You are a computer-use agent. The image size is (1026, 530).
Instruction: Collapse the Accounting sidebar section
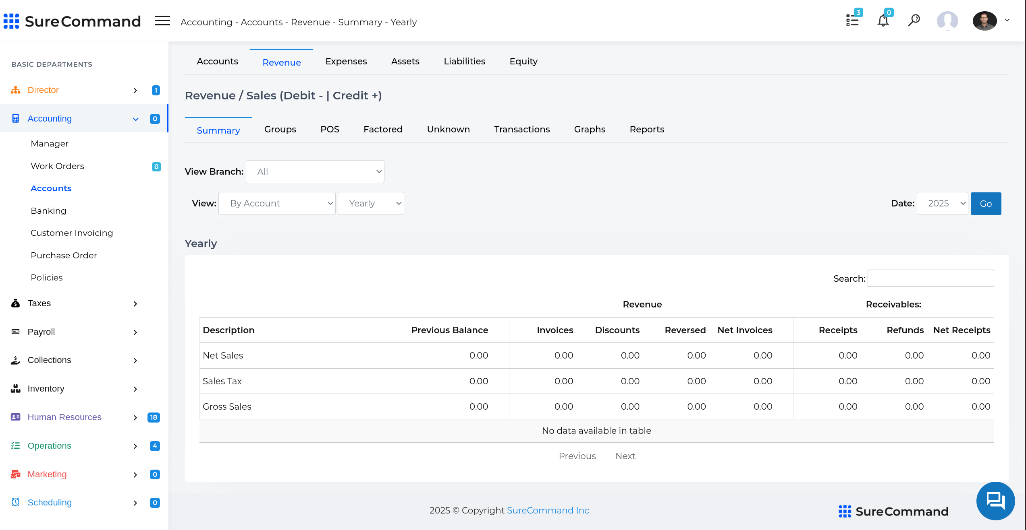[x=135, y=119]
